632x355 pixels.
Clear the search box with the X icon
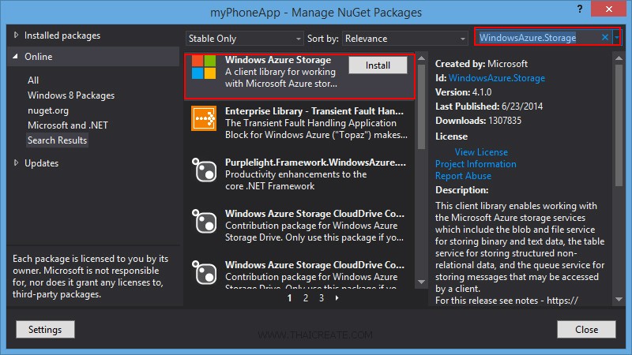pos(604,37)
